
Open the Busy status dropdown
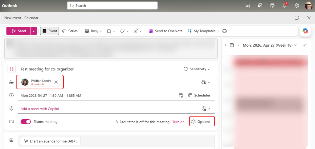93,31
